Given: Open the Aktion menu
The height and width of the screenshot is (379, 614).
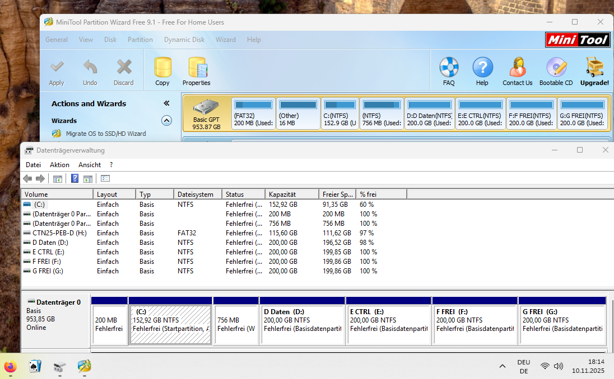Looking at the screenshot, I should [x=59, y=165].
